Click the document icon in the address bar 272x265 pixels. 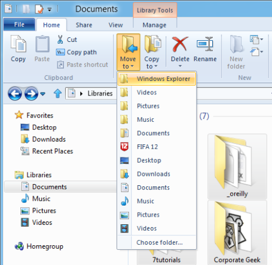coord(71,93)
